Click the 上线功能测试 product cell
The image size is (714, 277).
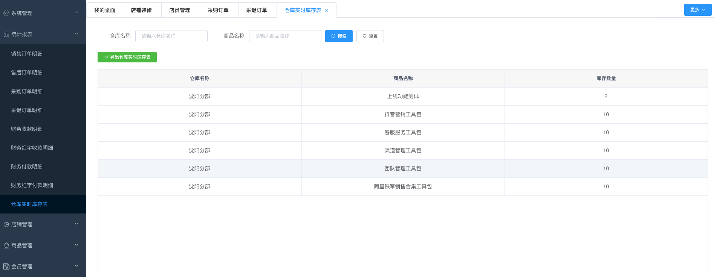coord(403,97)
